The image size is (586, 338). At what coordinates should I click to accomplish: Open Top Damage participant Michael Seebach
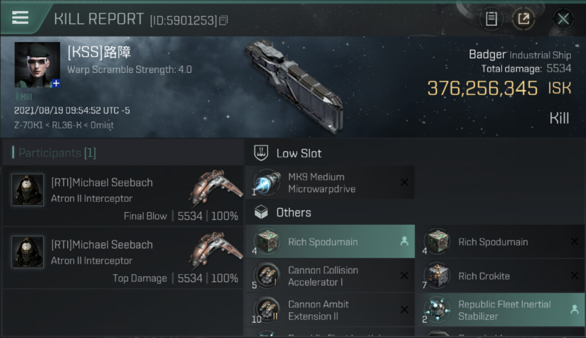coord(123,258)
